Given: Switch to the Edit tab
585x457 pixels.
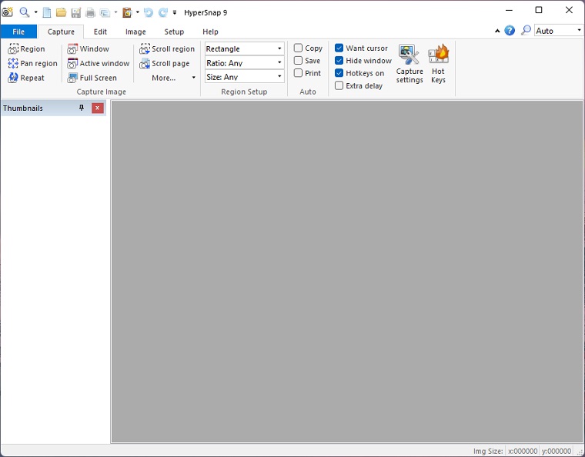Looking at the screenshot, I should coord(100,32).
